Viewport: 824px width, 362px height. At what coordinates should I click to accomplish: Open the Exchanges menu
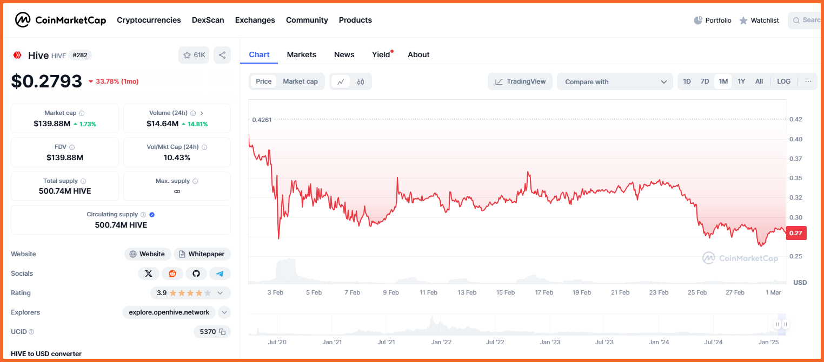[x=255, y=20]
